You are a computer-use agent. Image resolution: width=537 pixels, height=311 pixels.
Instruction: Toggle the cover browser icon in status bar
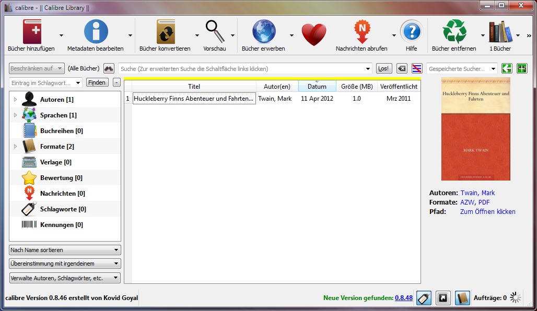pos(443,298)
